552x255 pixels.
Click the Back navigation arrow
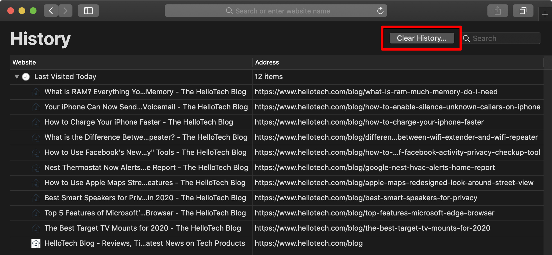[x=51, y=11]
